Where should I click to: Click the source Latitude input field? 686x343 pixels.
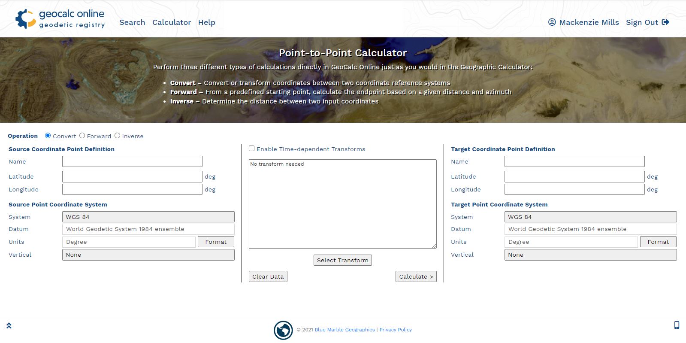(132, 176)
